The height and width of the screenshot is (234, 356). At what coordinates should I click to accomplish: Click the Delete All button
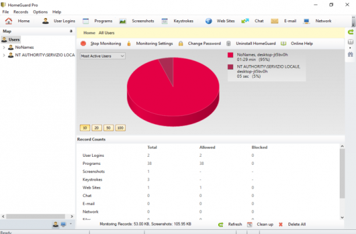(x=292, y=224)
